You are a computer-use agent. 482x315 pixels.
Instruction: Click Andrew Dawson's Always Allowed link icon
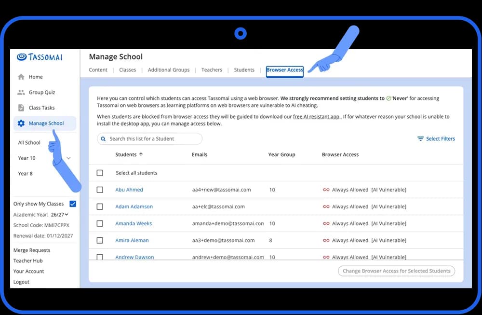click(x=326, y=257)
